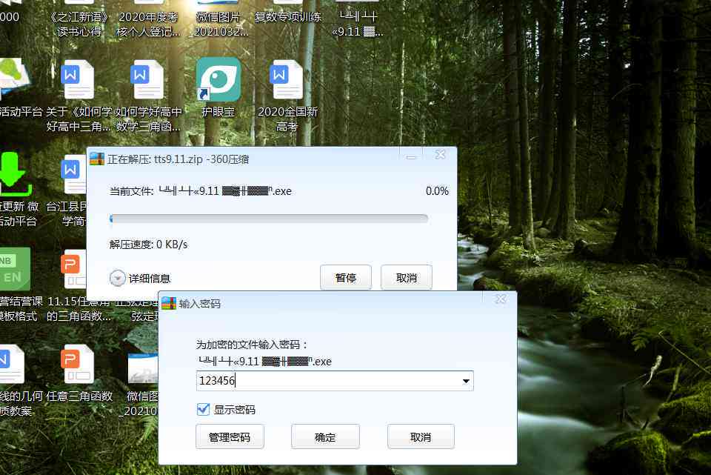
Task: Close the 正在解压 extraction window
Action: (440, 155)
